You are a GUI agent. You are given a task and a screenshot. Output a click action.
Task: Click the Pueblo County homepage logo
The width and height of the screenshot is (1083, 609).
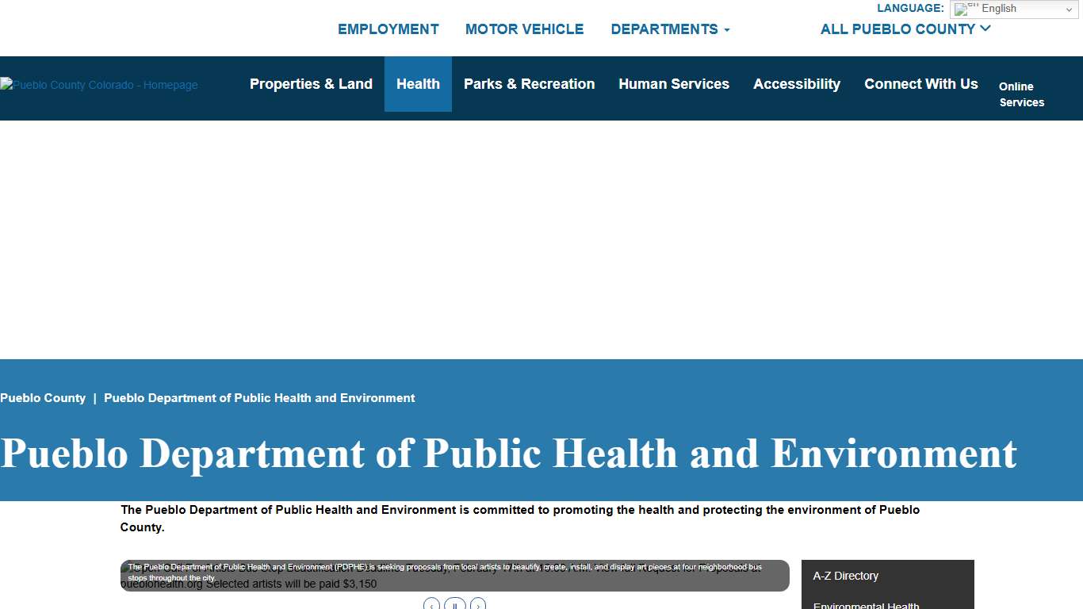(x=98, y=85)
